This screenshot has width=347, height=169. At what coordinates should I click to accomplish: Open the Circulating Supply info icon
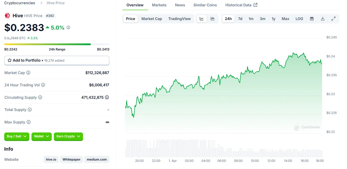40,97
